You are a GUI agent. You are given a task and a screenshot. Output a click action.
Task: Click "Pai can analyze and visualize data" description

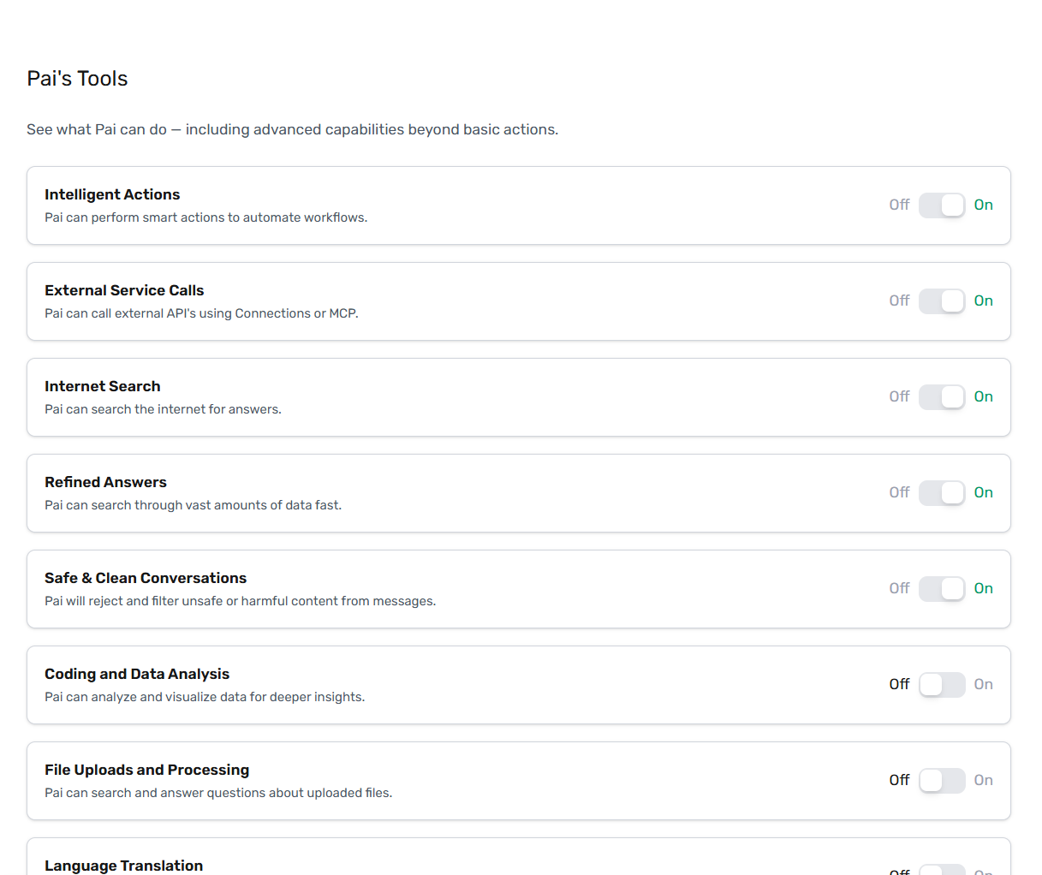[x=205, y=697]
